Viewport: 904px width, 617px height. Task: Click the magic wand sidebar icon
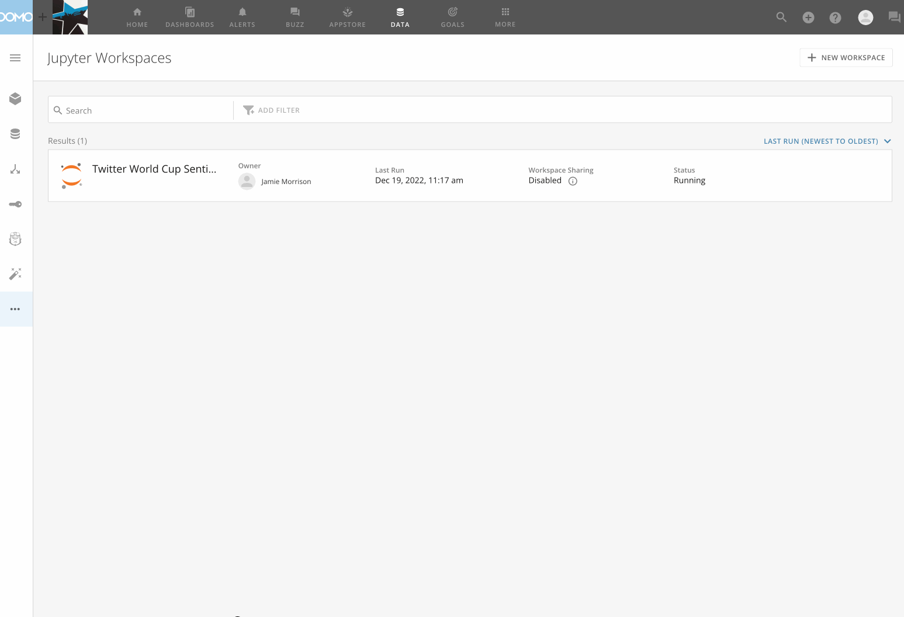click(x=15, y=274)
